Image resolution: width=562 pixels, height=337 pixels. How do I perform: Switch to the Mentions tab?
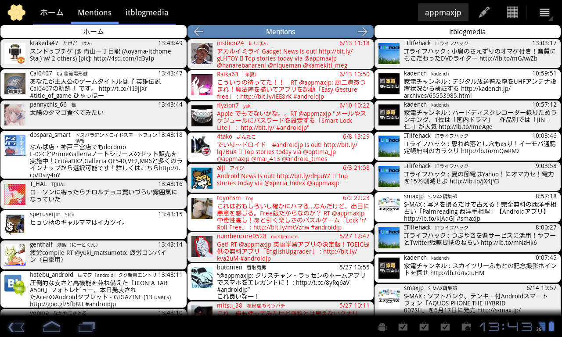(94, 12)
